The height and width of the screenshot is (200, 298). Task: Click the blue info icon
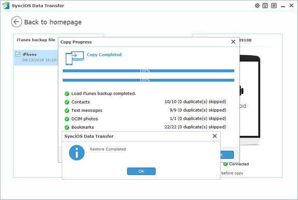click(77, 153)
